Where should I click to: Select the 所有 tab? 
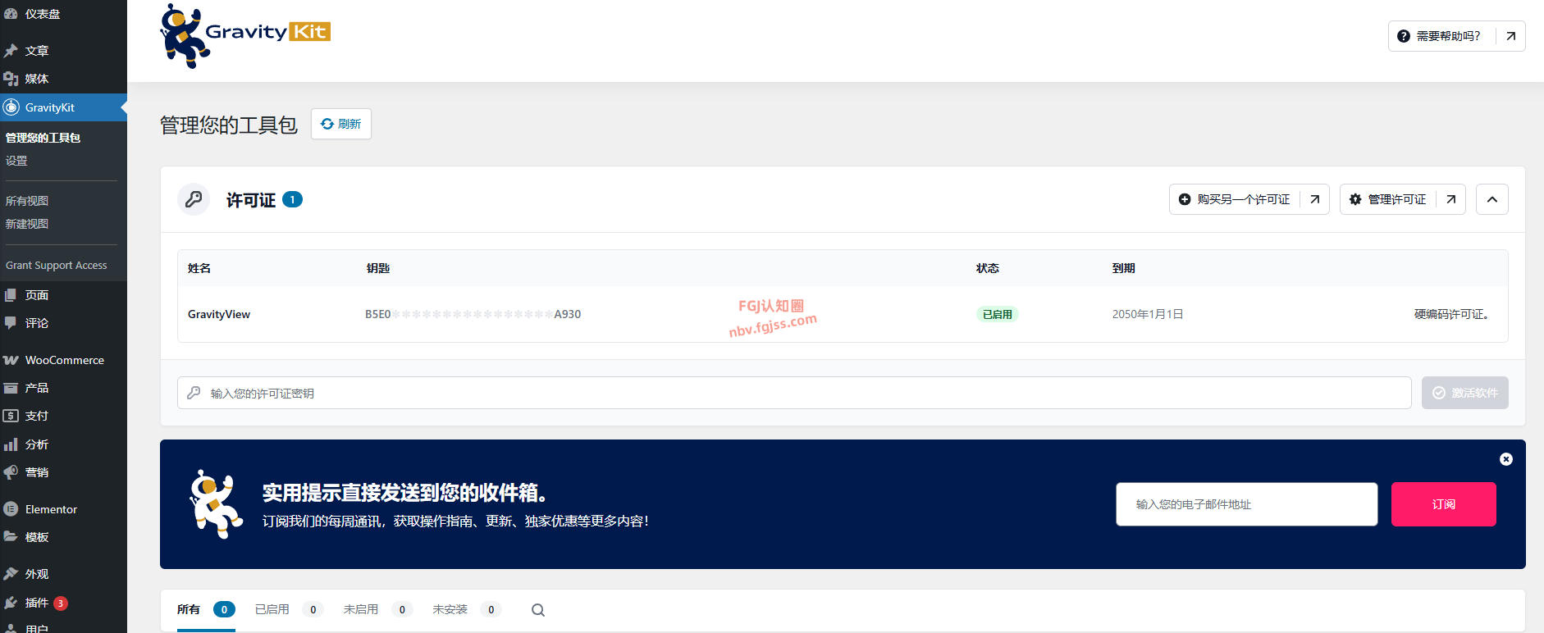[206, 609]
